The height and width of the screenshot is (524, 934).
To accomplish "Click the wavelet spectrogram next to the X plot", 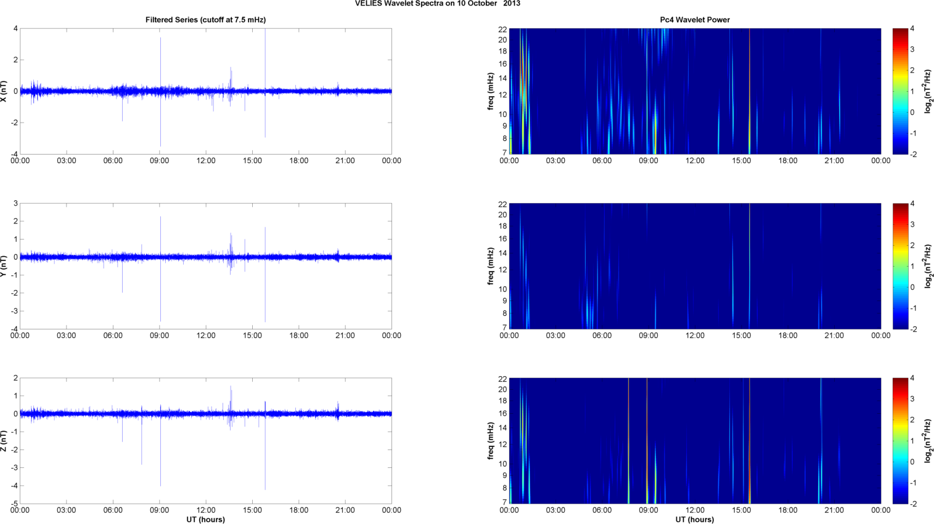I will (x=695, y=91).
